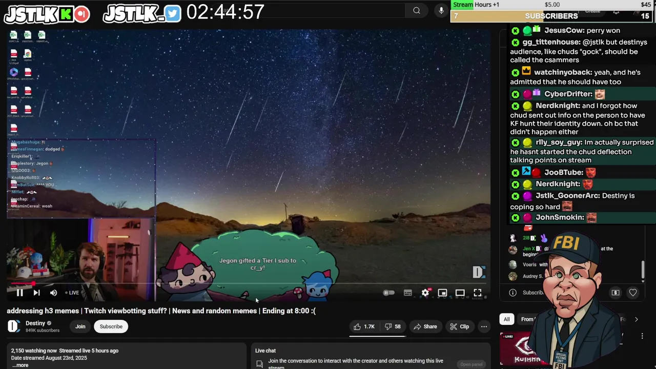The image size is (656, 369).
Task: Jump to LIVE in the player
Action: point(72,293)
